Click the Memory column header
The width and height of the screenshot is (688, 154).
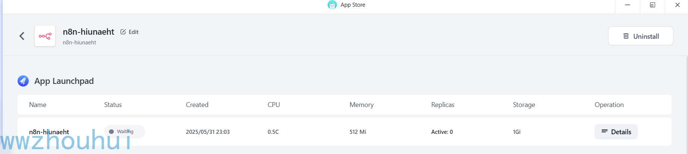point(362,105)
